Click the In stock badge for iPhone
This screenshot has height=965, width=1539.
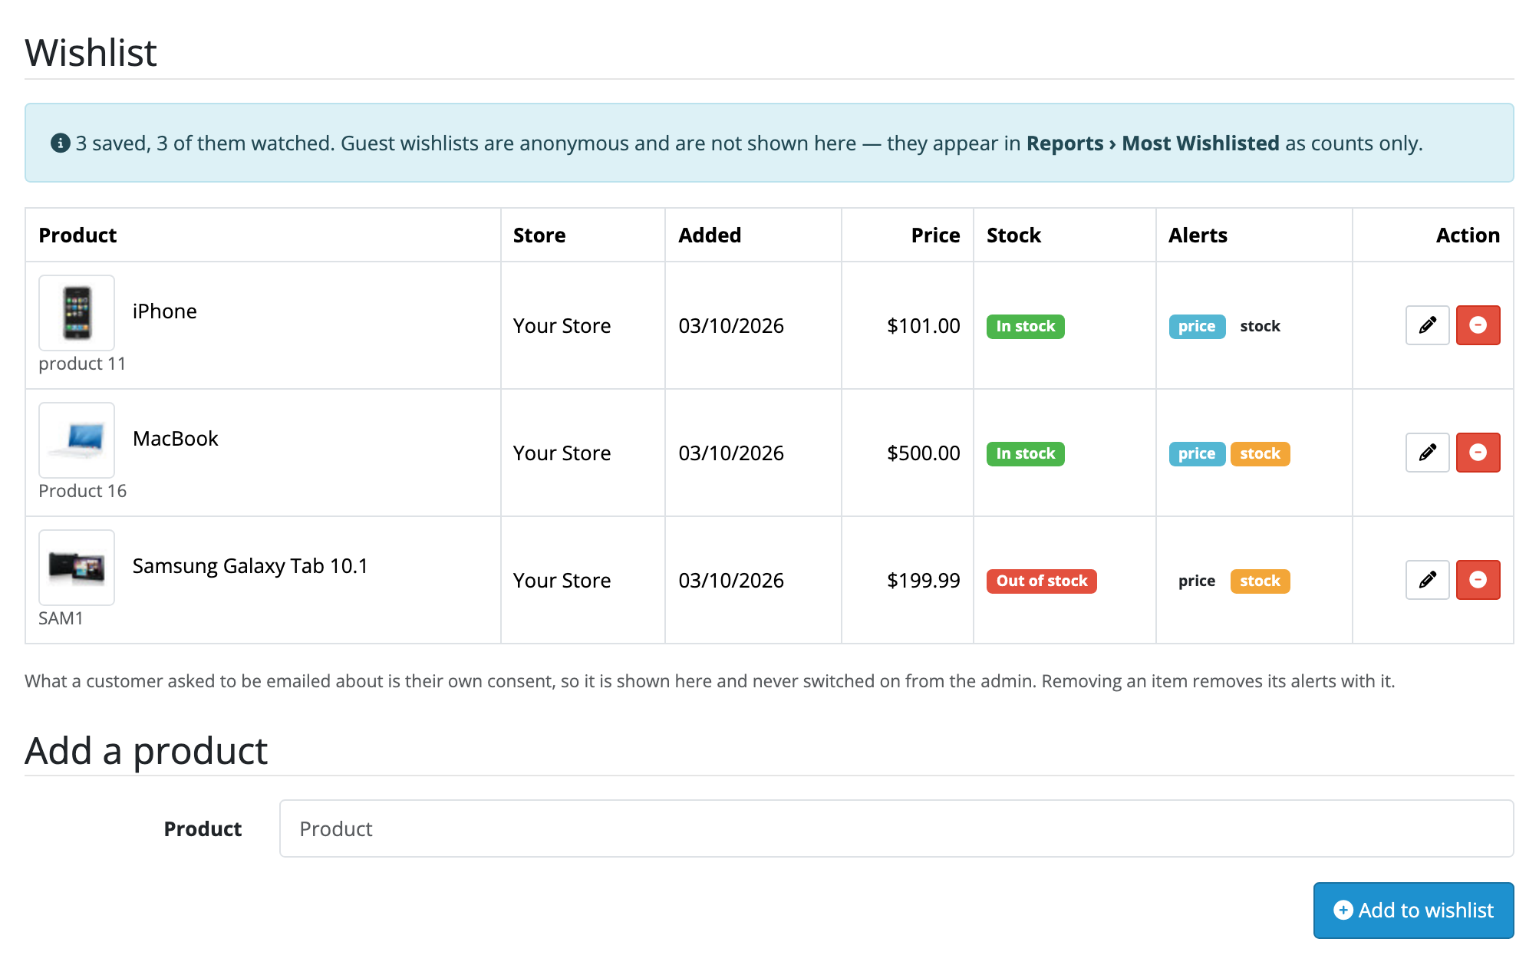(1025, 327)
